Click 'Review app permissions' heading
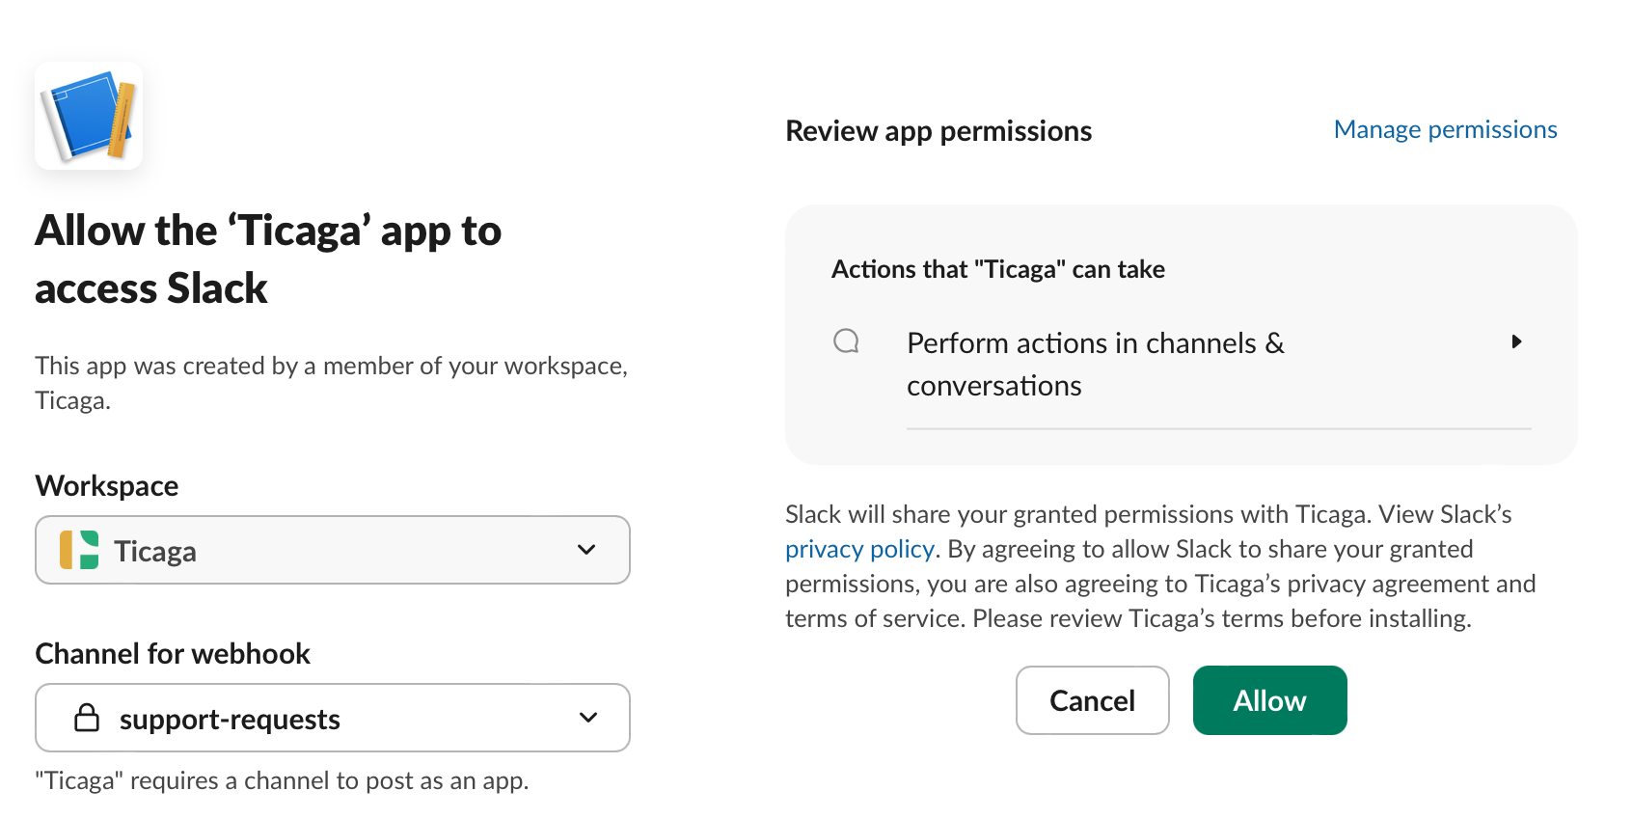 click(x=938, y=131)
